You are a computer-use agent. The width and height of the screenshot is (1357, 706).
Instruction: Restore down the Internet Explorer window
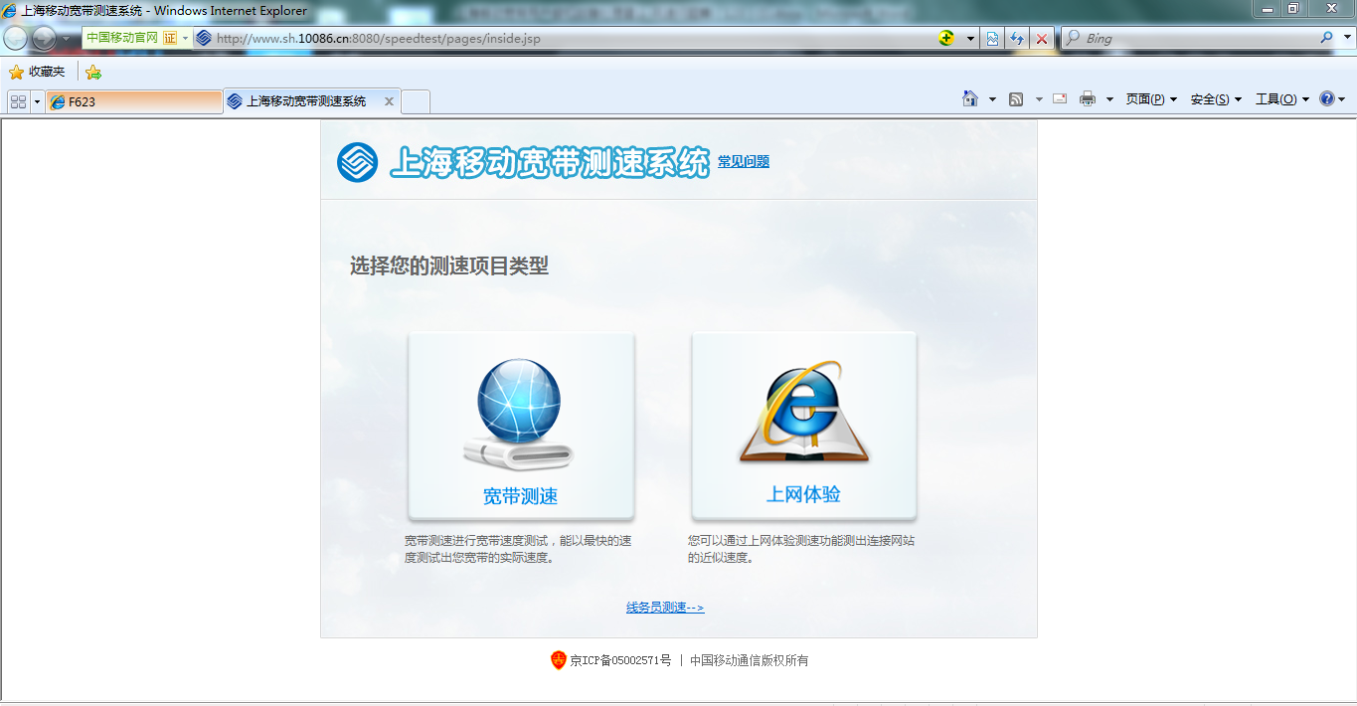tap(1294, 9)
